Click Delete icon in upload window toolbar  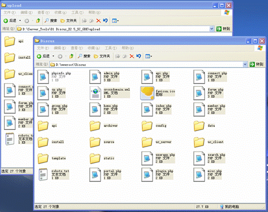[x=99, y=21]
